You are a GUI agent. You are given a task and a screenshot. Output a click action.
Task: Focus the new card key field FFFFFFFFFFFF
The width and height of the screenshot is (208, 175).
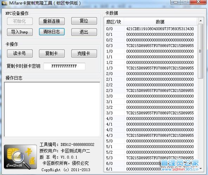(64, 66)
